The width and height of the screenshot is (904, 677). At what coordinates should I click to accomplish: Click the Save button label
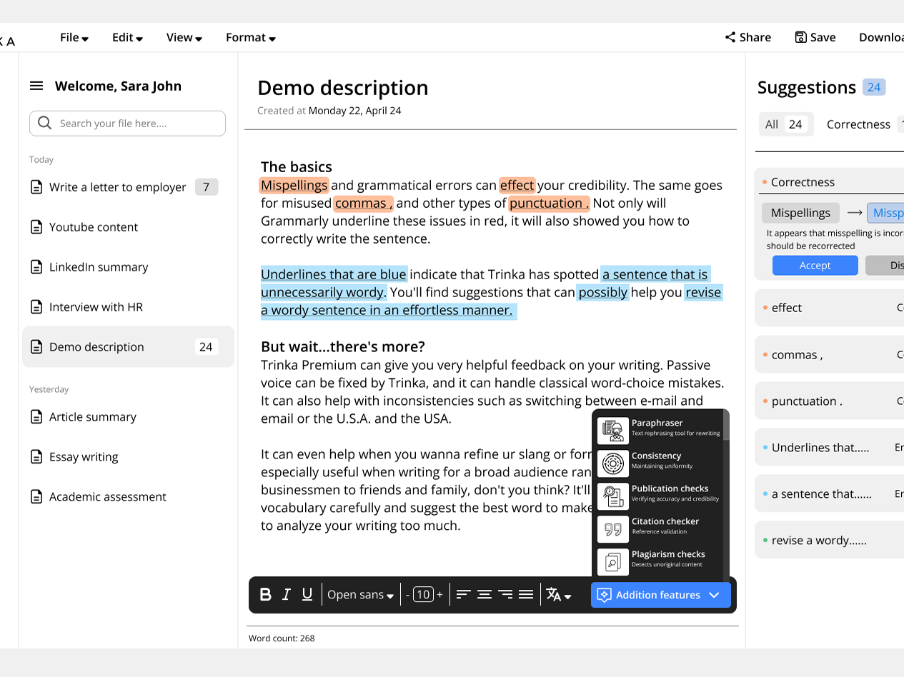click(x=823, y=38)
